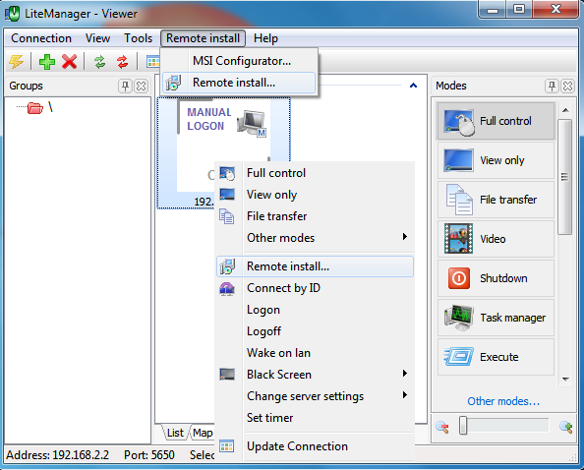
Task: Choose Remote install... in the context menu
Action: [x=315, y=266]
